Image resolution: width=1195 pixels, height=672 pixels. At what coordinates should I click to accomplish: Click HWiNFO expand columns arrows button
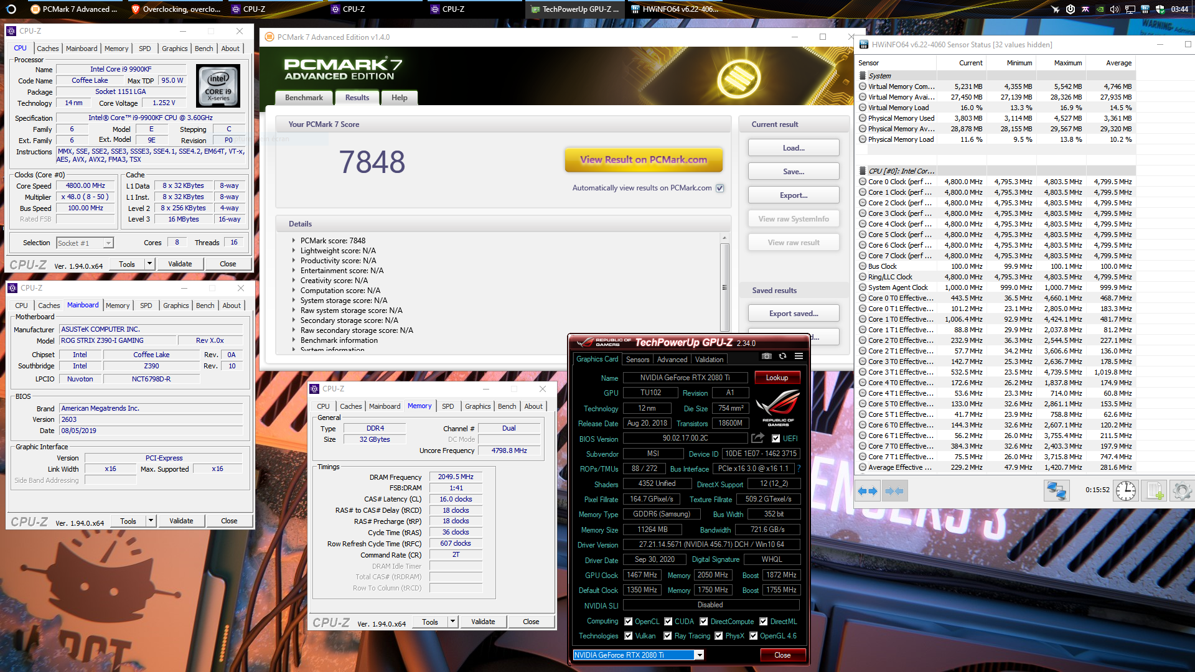pos(868,491)
